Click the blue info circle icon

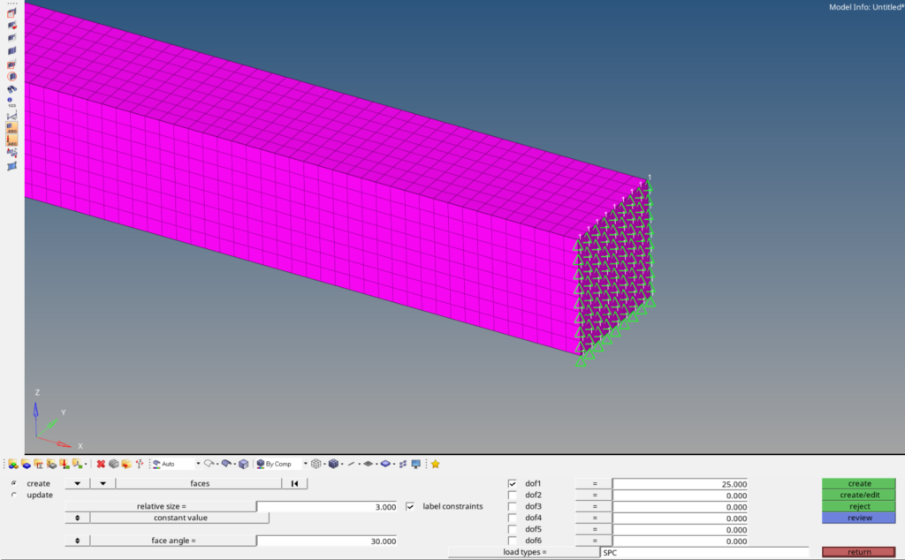(x=12, y=101)
